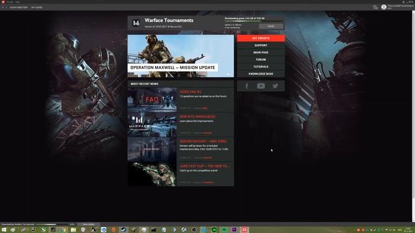Open the Windows Start menu
415x233 pixels.
4,230
